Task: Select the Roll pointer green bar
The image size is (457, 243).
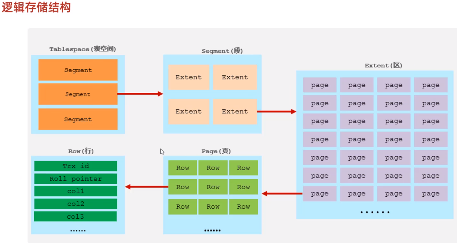Action: (76, 179)
